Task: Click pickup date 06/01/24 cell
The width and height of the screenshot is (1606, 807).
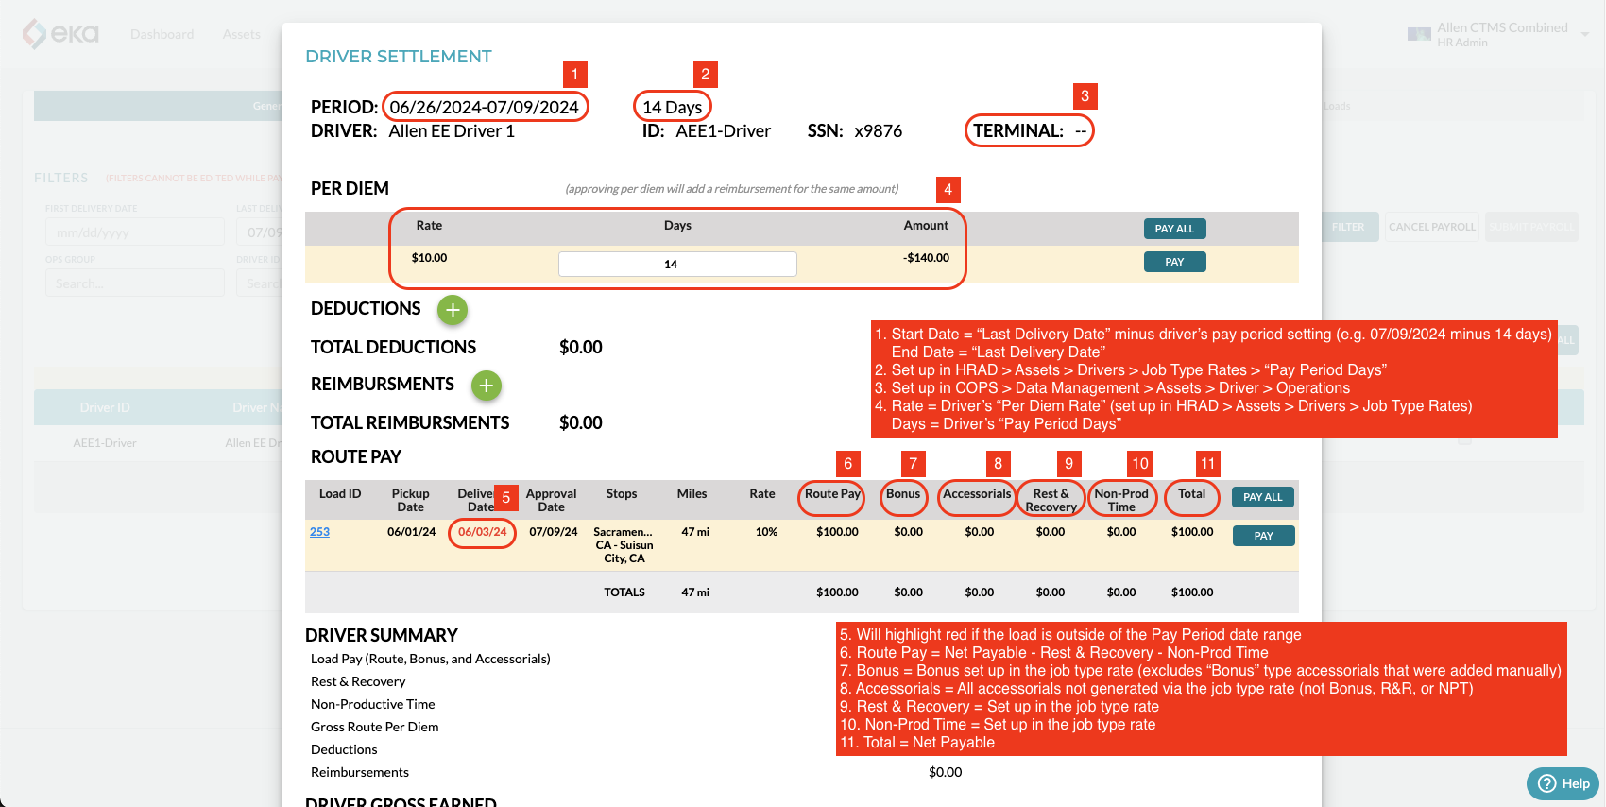Action: click(x=411, y=532)
